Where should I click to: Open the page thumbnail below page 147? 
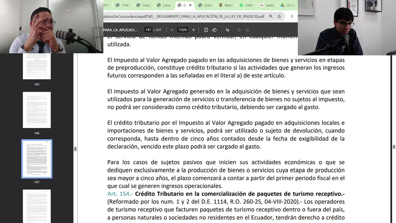pyautogui.click(x=37, y=206)
